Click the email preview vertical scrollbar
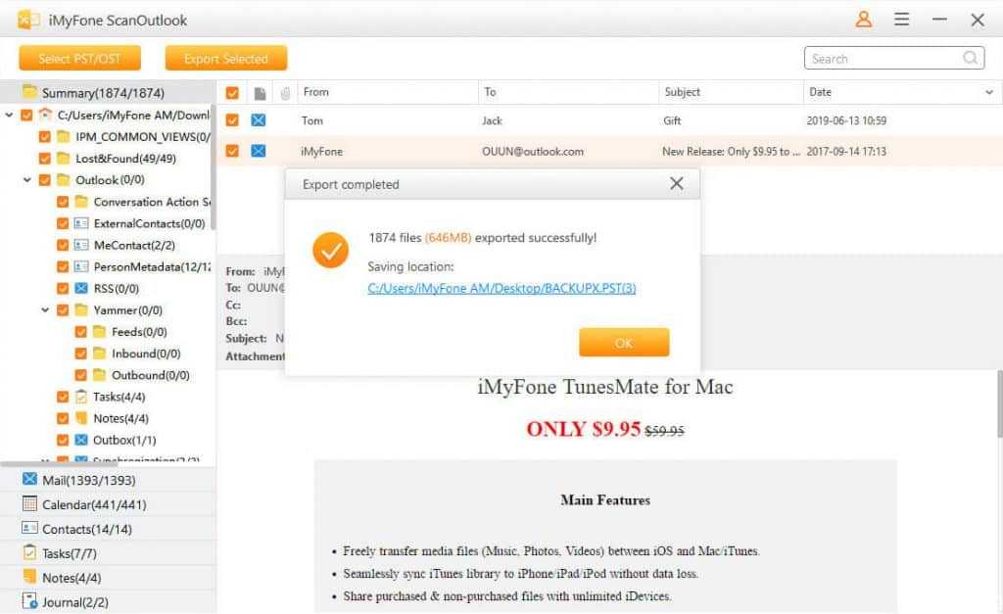This screenshot has width=1003, height=614. click(x=998, y=411)
